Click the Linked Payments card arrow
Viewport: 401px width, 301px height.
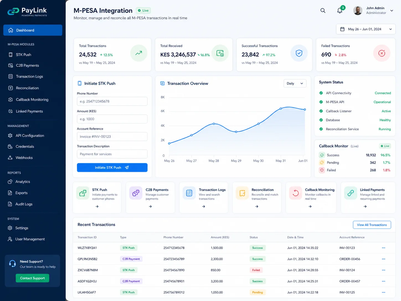(365, 206)
